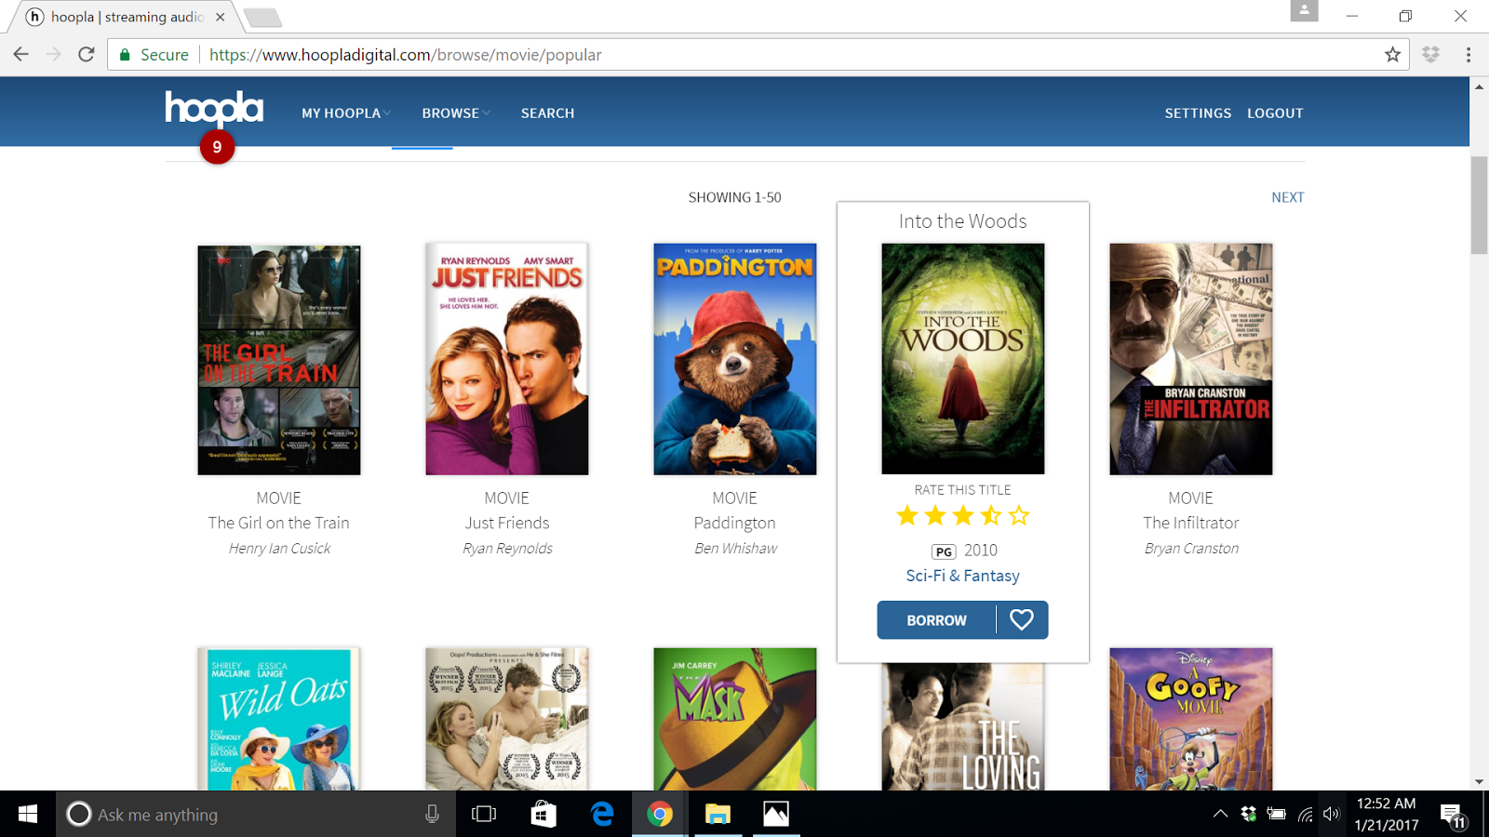Expand the MY HOOPLA dropdown menu
Viewport: 1489px width, 837px height.
[x=346, y=113]
